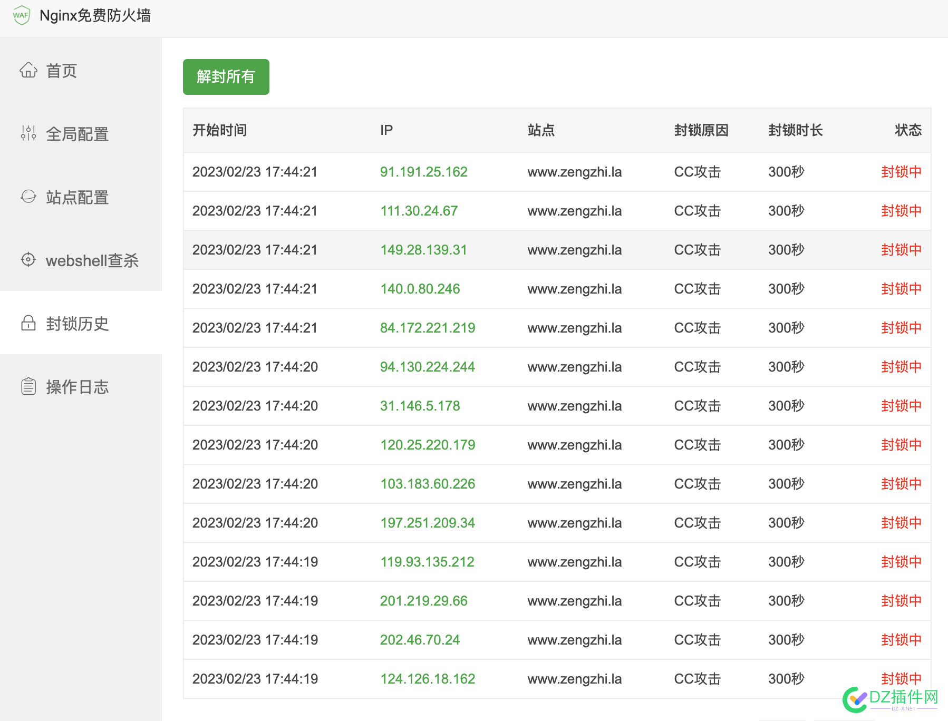Click the 封锁原因 column header
948x721 pixels.
701,130
